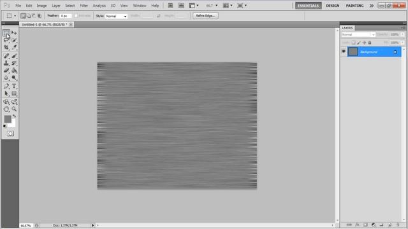Click the background color swatch
Screen dimensions: 408x229
[x=13, y=125]
